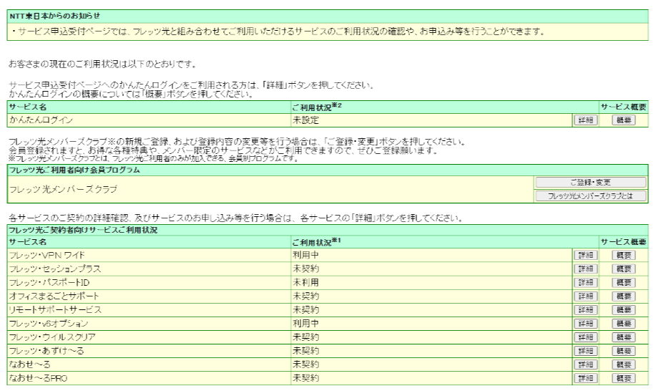The width and height of the screenshot is (656, 391).
Task: Open 概要 for フレッツ・パスポートID
Action: click(624, 283)
